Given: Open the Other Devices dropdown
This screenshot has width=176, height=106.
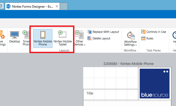Looking at the screenshot, I should [x=79, y=38].
